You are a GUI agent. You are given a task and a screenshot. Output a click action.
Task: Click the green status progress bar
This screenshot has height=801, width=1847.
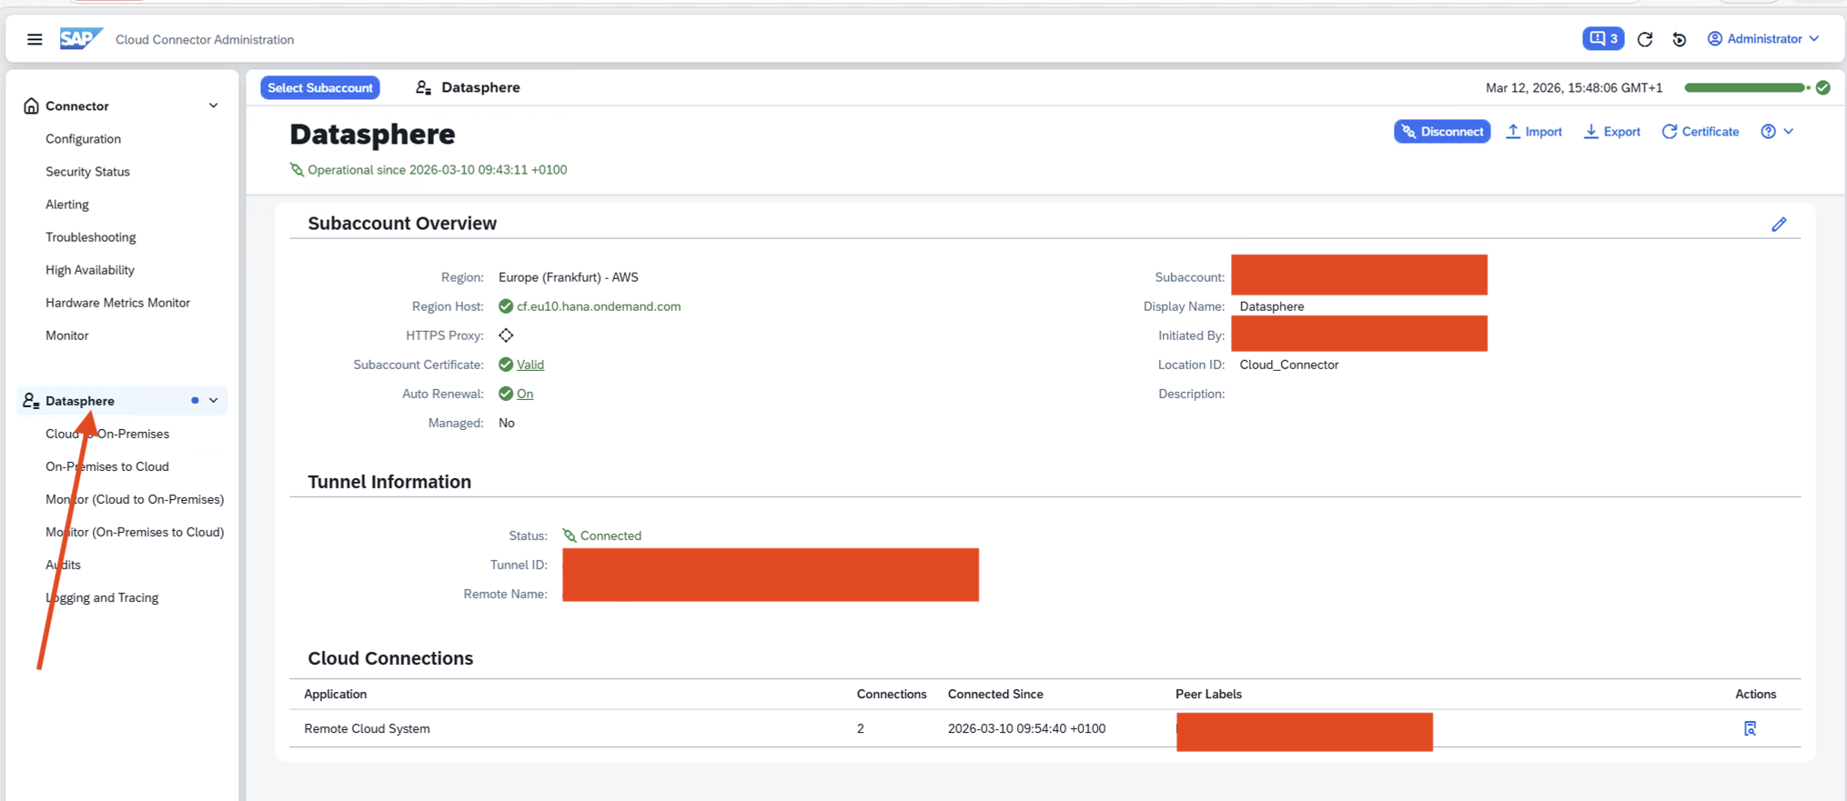click(1744, 88)
